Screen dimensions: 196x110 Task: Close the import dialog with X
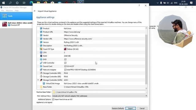[146, 5]
